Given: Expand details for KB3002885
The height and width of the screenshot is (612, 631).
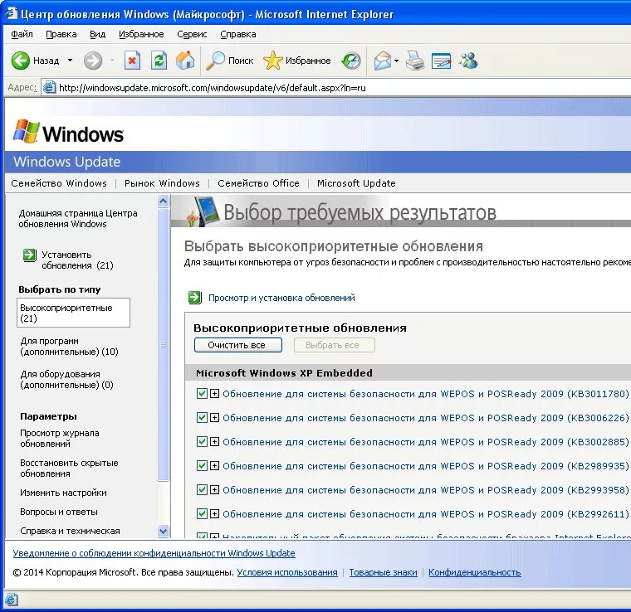Looking at the screenshot, I should (x=214, y=442).
